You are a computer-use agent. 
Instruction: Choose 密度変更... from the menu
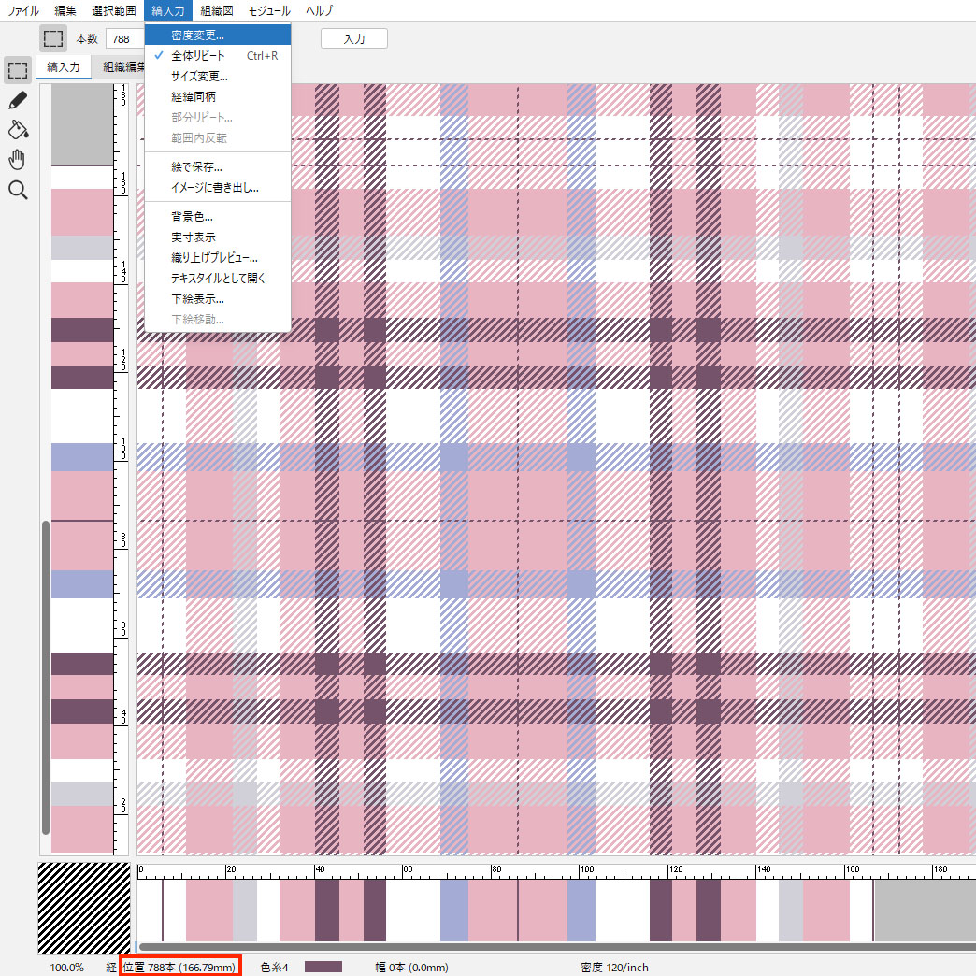tap(197, 36)
